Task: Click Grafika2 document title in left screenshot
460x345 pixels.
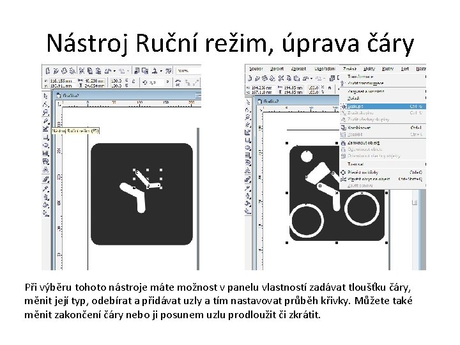Action: tap(71, 95)
